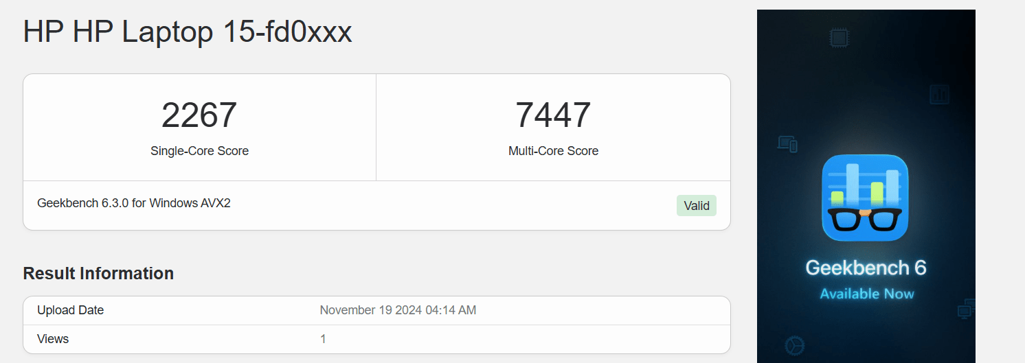Click the 'Upload Date' row label
1025x363 pixels.
tap(70, 310)
